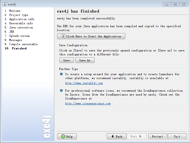Open the www.iconexperience.com link
This screenshot has width=190, height=143.
click(x=88, y=104)
